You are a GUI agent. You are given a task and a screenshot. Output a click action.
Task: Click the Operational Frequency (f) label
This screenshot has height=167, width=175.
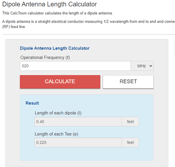tap(45, 58)
